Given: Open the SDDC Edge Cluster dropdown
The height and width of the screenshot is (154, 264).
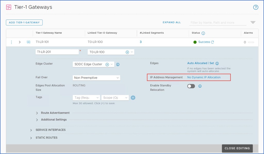Looking at the screenshot, I should tap(112, 64).
